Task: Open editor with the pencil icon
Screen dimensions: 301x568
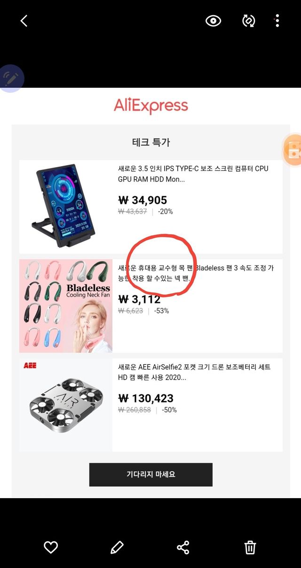Action: pos(117,547)
